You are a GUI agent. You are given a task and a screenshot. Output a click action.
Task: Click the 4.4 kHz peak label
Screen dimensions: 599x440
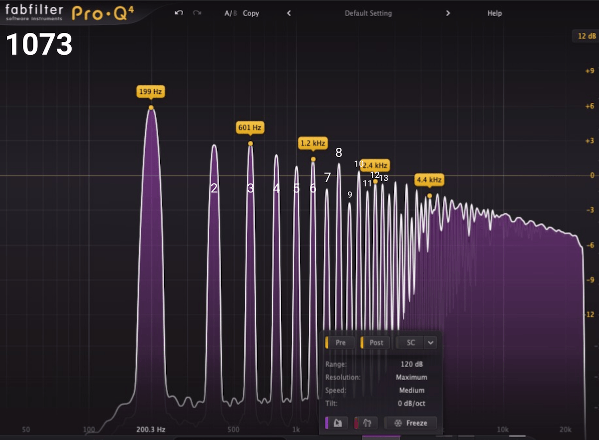(429, 180)
